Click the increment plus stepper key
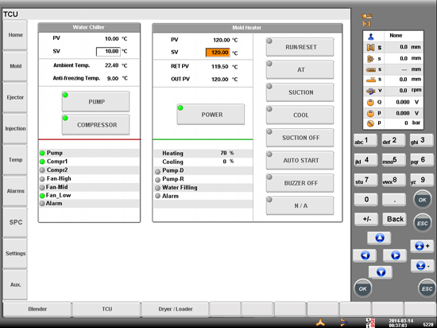 pos(422,246)
